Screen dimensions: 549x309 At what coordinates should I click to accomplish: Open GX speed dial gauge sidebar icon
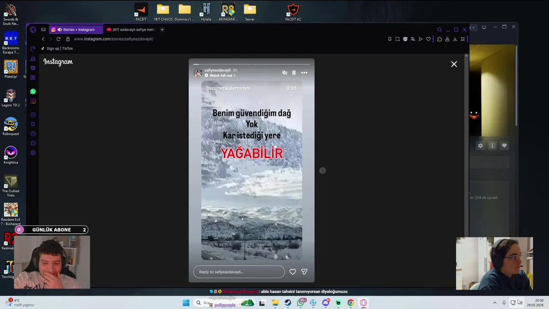pos(33,49)
